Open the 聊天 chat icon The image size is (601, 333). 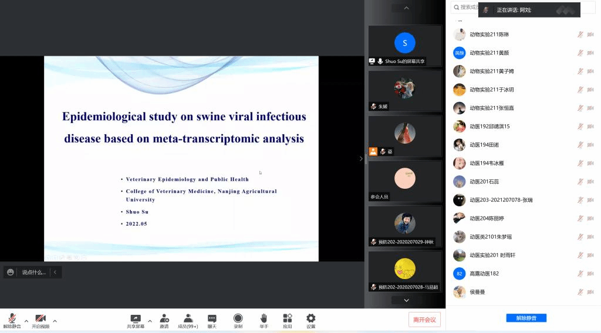point(212,318)
